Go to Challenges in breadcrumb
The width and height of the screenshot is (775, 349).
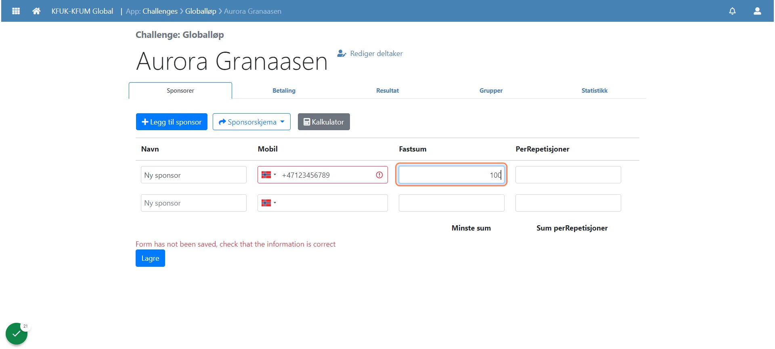click(x=160, y=11)
